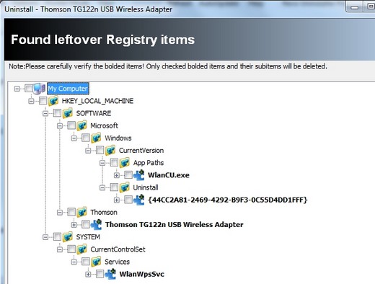Click the My Computer icon in tree
The image size is (375, 284).
point(40,89)
